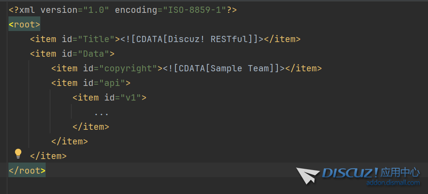Click the indent guide under Data item
The height and width of the screenshot is (194, 428).
(29, 104)
